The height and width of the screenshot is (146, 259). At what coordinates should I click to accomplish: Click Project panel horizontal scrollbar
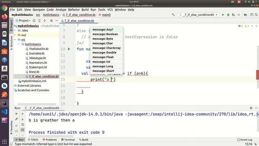(37, 104)
